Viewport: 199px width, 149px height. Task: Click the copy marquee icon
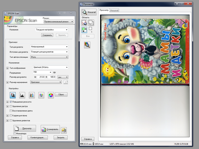point(91,23)
